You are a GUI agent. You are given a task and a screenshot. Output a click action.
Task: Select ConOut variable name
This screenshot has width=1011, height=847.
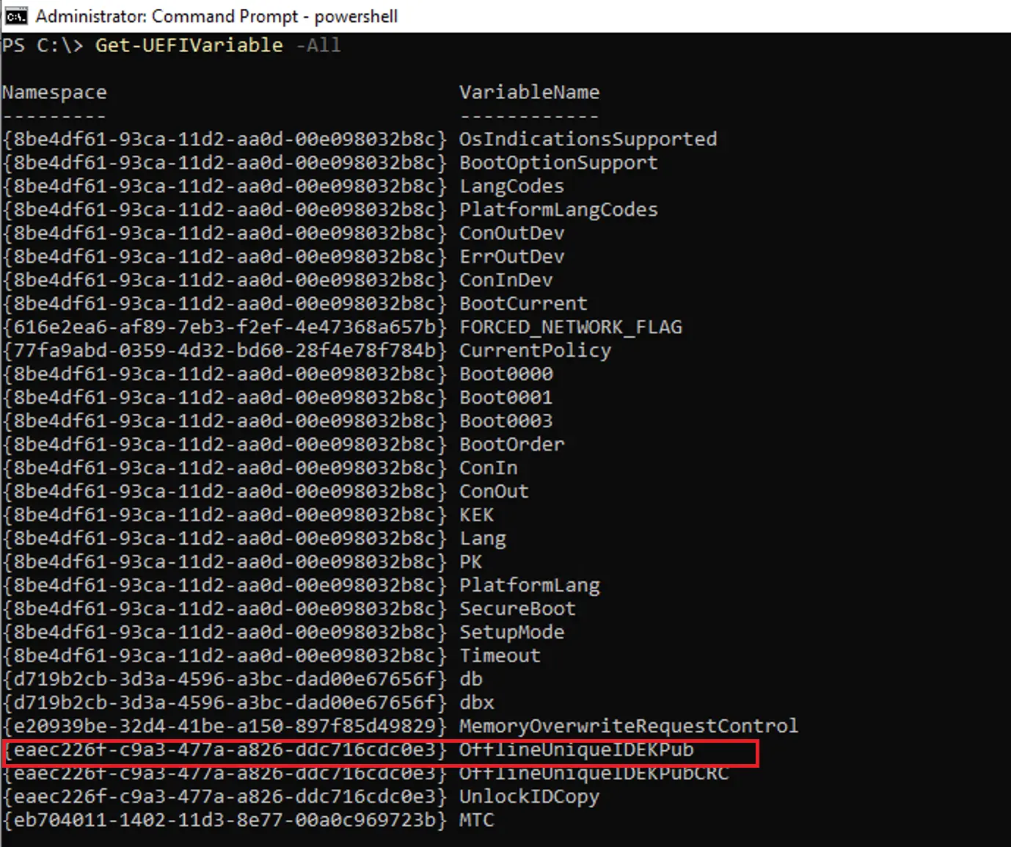(494, 492)
